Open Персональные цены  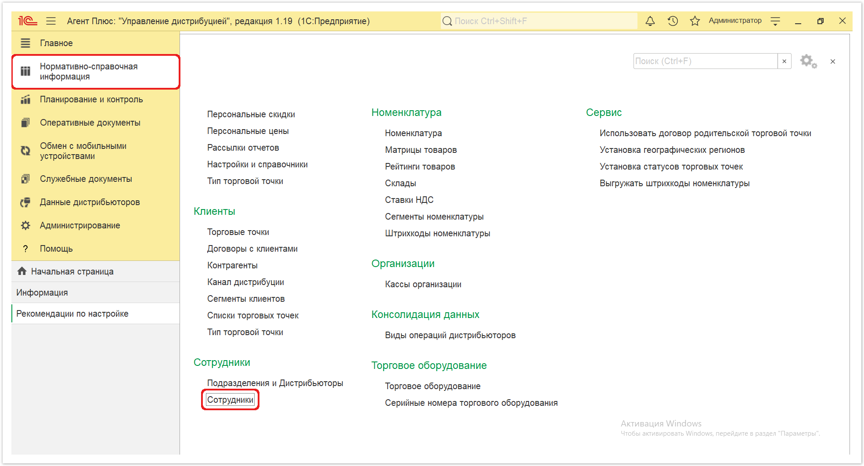(248, 131)
